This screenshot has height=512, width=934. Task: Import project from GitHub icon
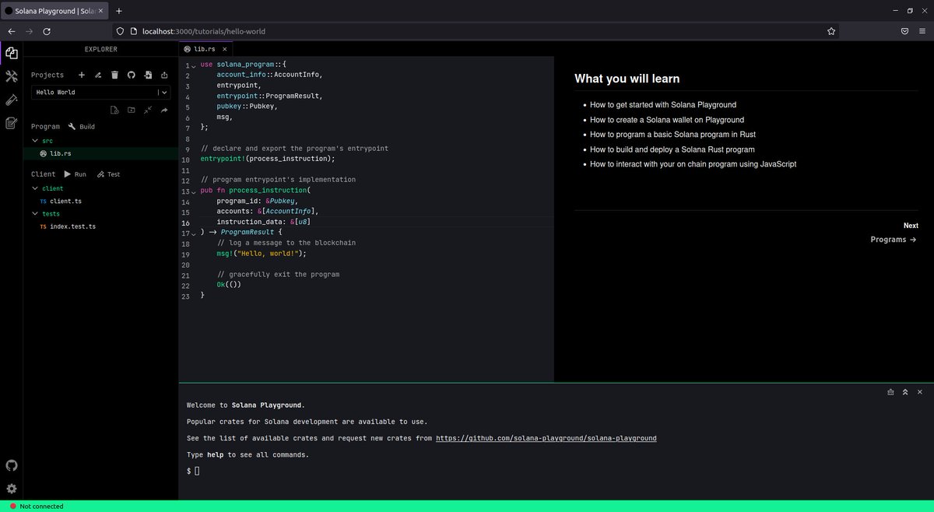131,75
